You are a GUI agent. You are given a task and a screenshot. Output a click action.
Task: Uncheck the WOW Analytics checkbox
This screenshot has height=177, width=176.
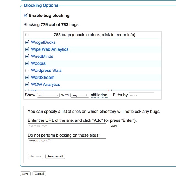tap(27, 84)
